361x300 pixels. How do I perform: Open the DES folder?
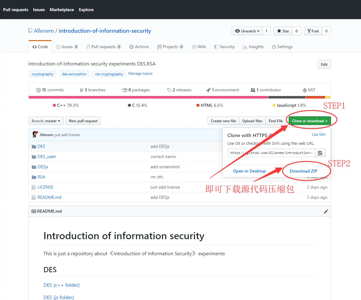tap(41, 146)
